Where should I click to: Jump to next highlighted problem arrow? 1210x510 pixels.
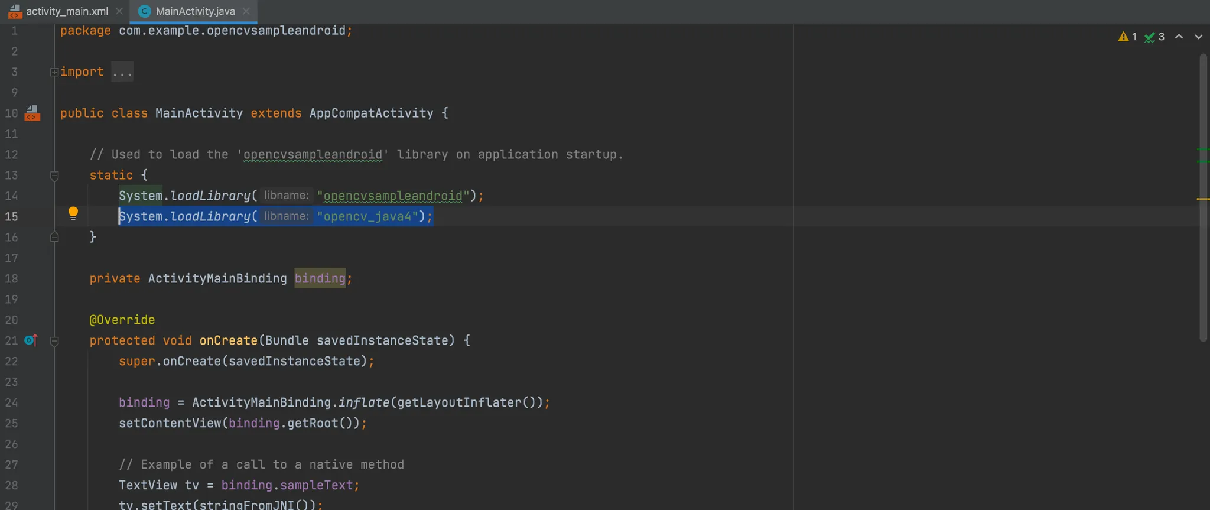[x=1198, y=37]
